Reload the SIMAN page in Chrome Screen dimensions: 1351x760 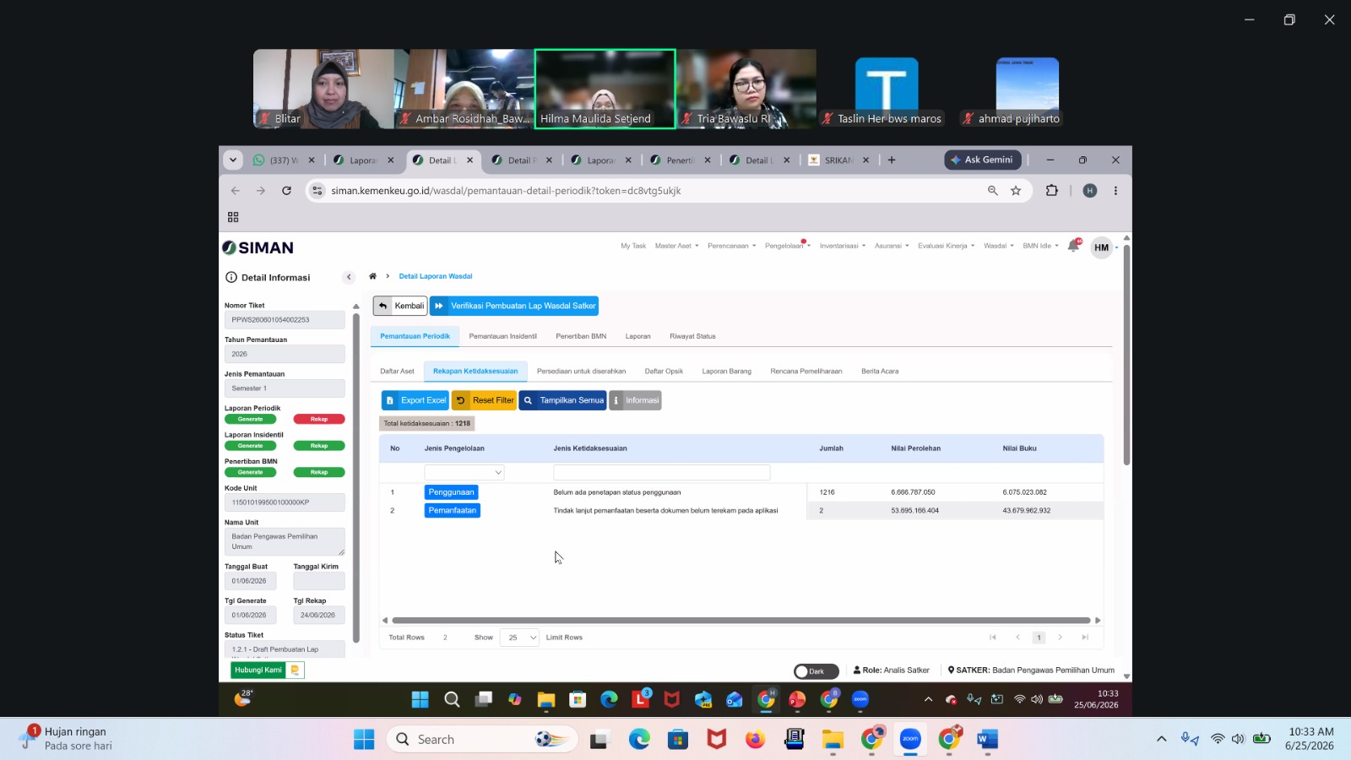pyautogui.click(x=286, y=191)
